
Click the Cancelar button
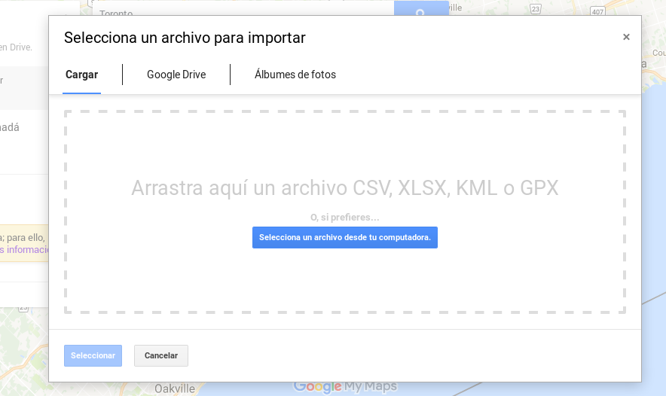pyautogui.click(x=161, y=355)
